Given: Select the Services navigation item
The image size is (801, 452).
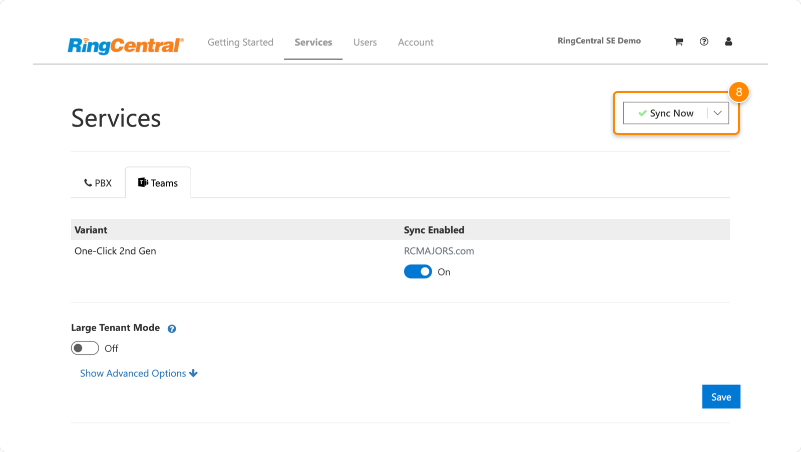Looking at the screenshot, I should click(313, 42).
